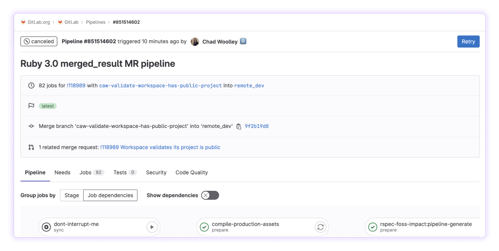Click breadcrumb pipeline #851514602
The height and width of the screenshot is (251, 499).
click(127, 22)
